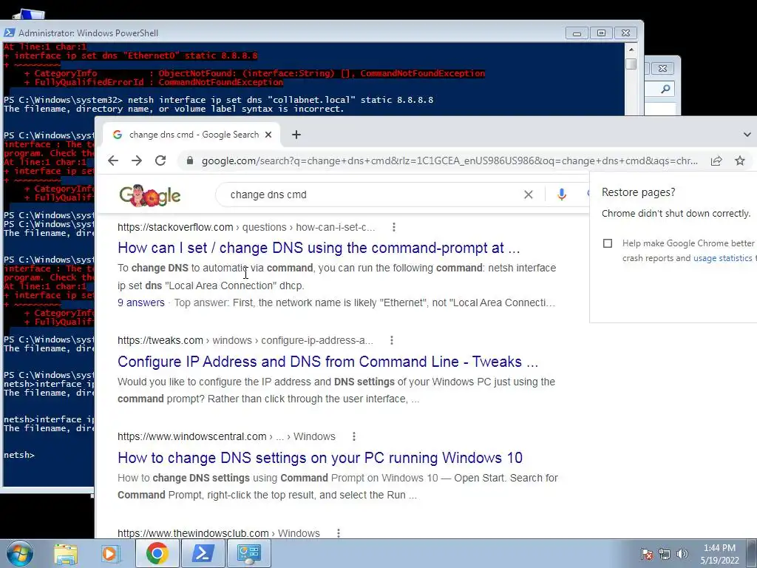Image resolution: width=757 pixels, height=568 pixels.
Task: Open the clock showing 1:44 PM
Action: (x=719, y=554)
